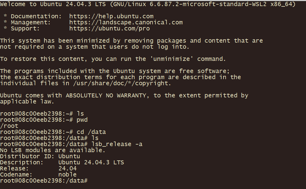Click the 'No LSB modules are available.' line
Image resolution: width=306 pixels, height=189 pixels.
pyautogui.click(x=53, y=150)
